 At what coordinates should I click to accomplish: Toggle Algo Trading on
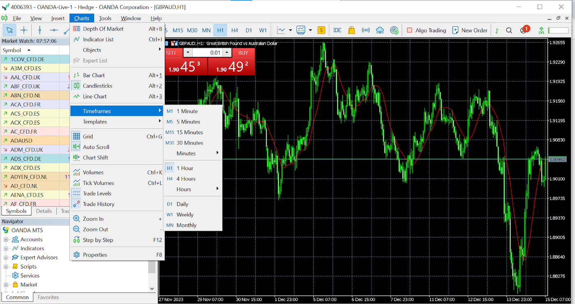point(426,30)
